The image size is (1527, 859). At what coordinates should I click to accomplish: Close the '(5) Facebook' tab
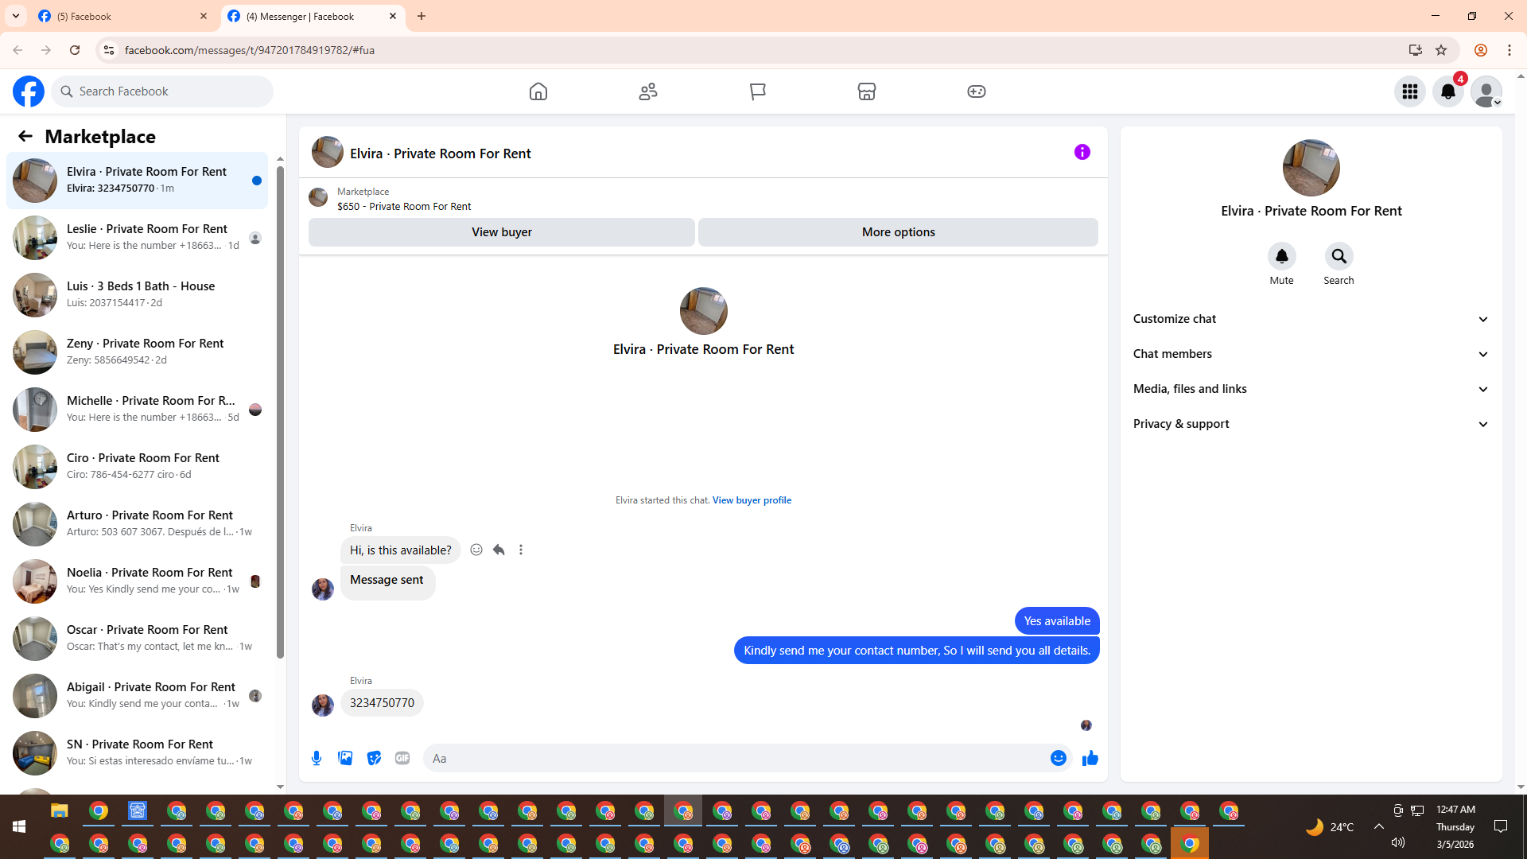coord(204,16)
